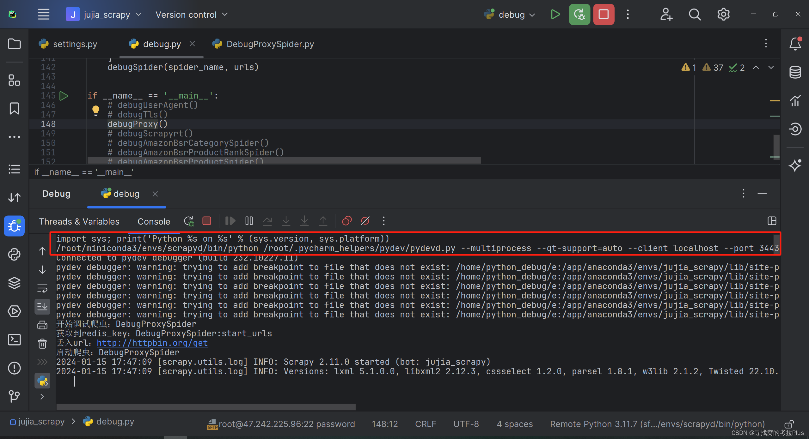
Task: Open debug toolbar more actions dots
Action: pyautogui.click(x=384, y=221)
